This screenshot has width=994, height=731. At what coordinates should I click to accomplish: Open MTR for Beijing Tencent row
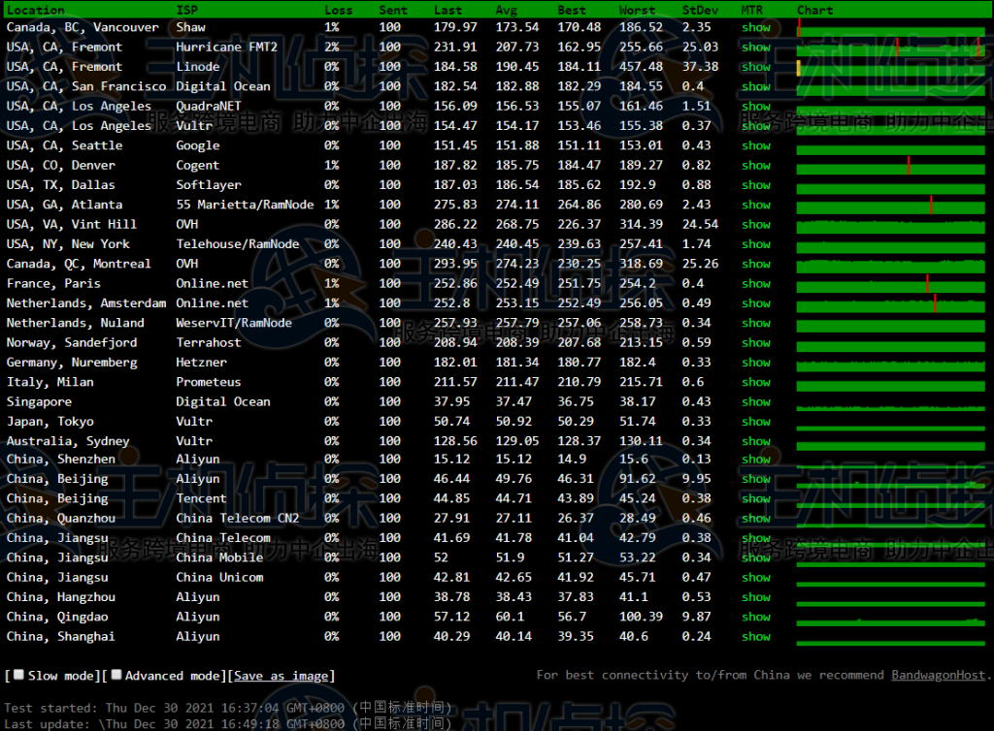(755, 498)
